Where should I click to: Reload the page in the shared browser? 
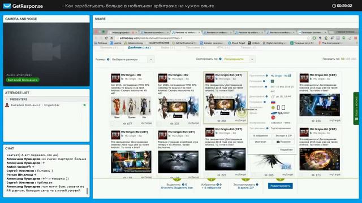(106, 38)
